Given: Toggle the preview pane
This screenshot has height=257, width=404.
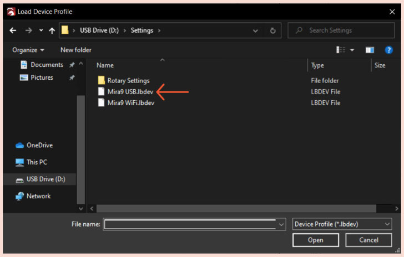Looking at the screenshot, I should tap(370, 50).
